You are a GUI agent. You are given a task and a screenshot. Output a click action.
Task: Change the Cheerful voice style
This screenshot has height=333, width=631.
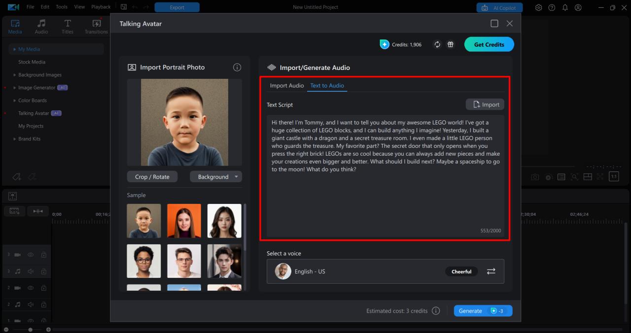coord(461,271)
